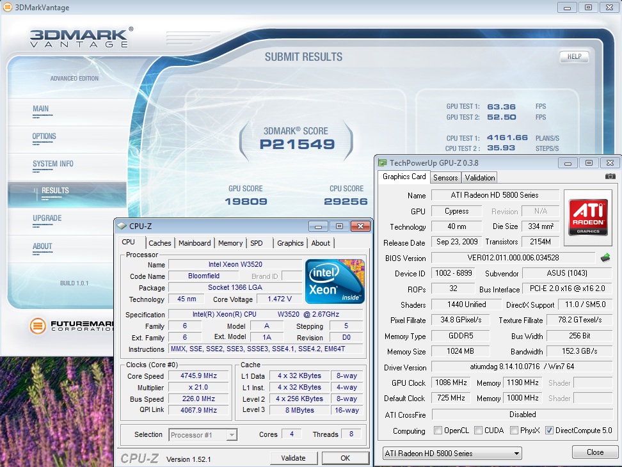Click the ATI Radeon logo in GPU-Z
This screenshot has height=467, width=622.
click(x=588, y=216)
